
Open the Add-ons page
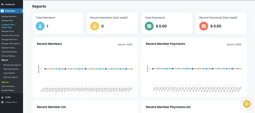tap(5, 82)
